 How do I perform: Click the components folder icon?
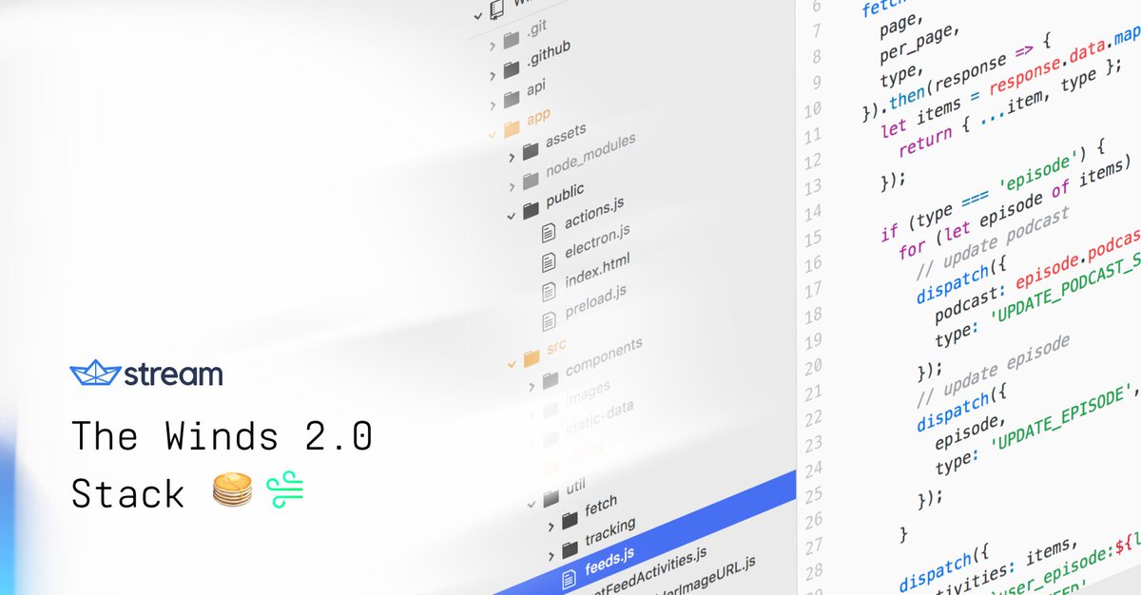pyautogui.click(x=551, y=379)
